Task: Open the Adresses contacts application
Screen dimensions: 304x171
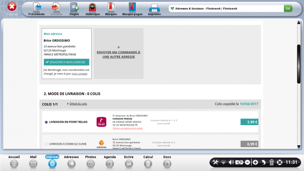Action: [72, 162]
